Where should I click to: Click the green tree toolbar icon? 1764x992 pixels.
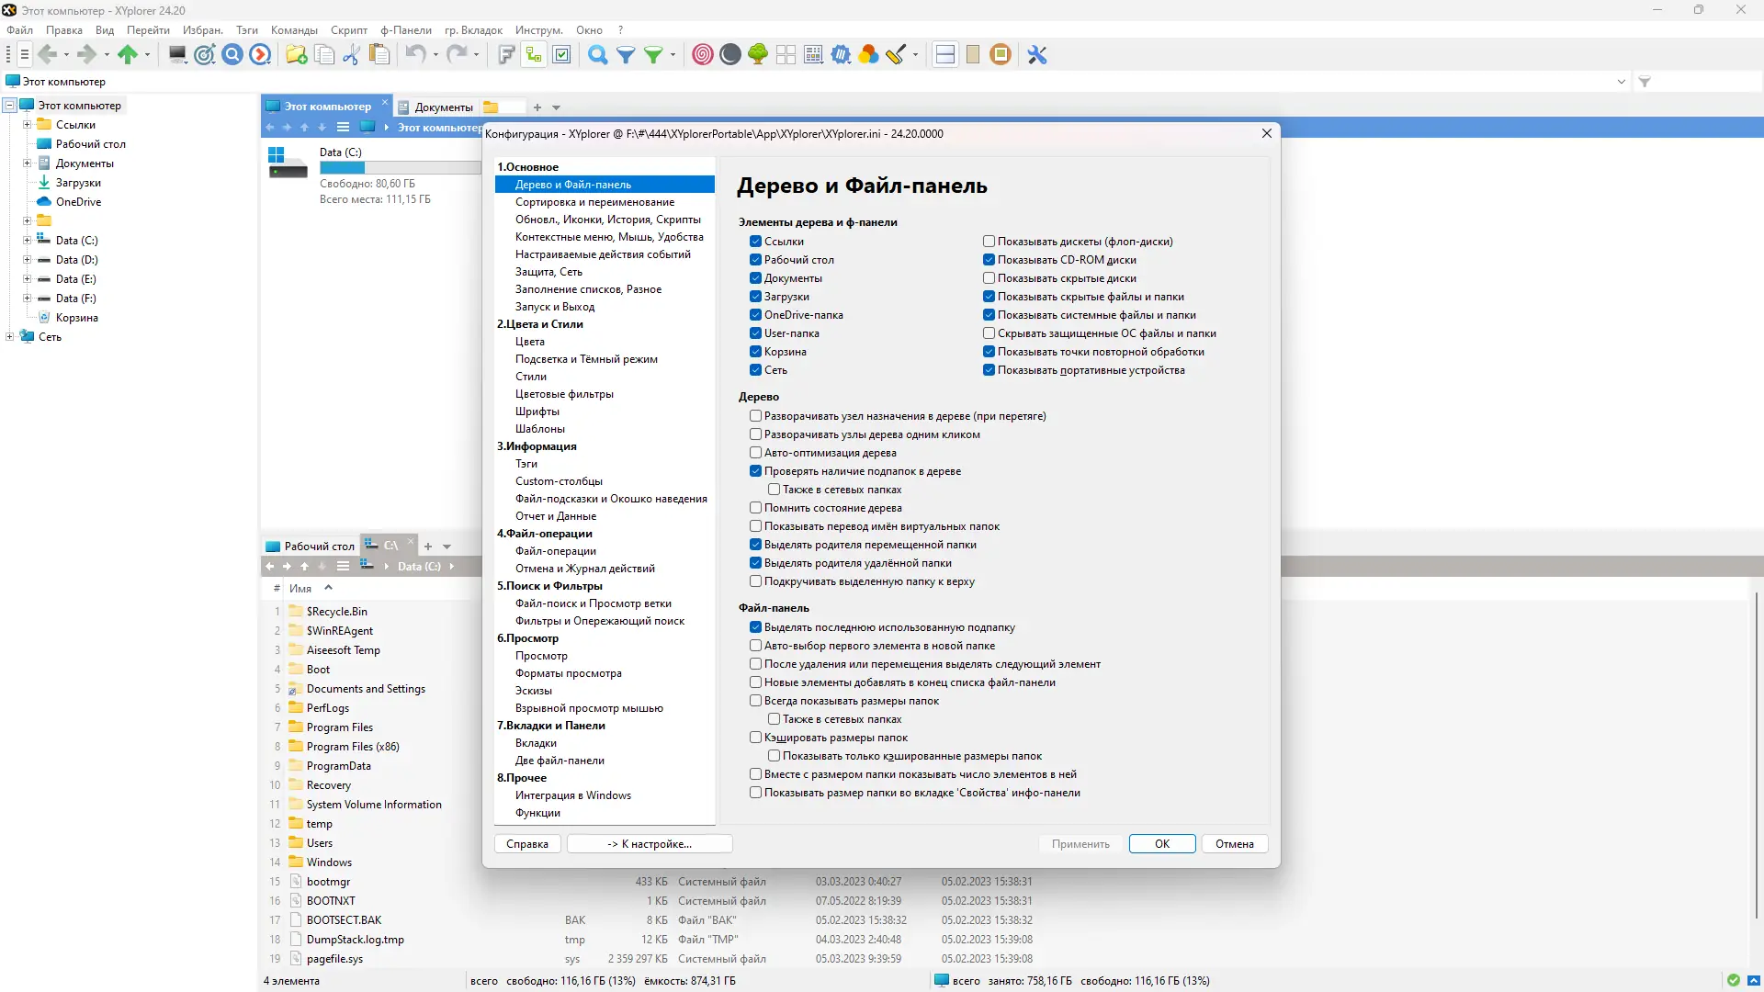point(758,55)
